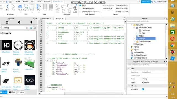This screenshot has width=177, height=99.
Task: Open the toolbox recent clock tab
Action: (x=19, y=23)
